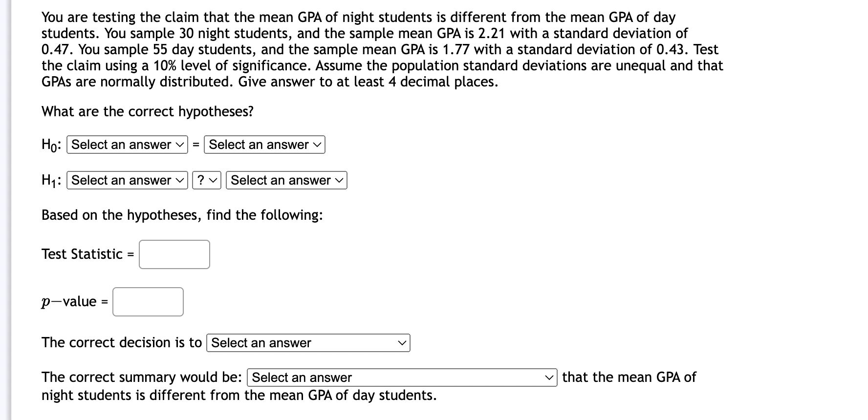The image size is (868, 420).
Task: Click the chevron on the decision dropdown
Action: 402,343
